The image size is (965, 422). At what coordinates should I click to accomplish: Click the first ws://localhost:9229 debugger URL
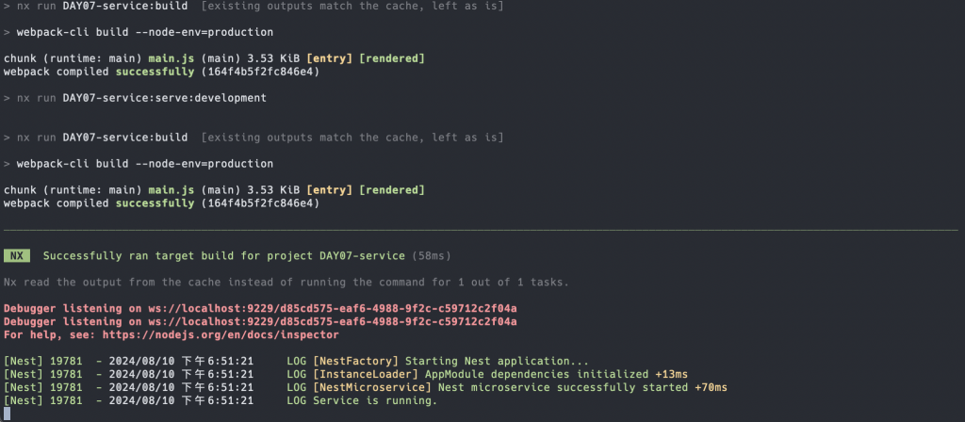[333, 308]
